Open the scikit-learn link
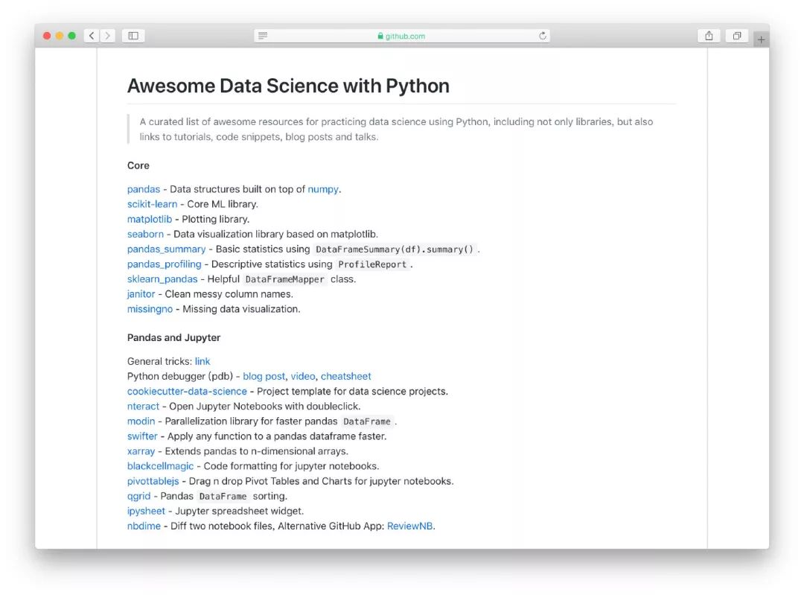The image size is (804, 595). (x=153, y=204)
